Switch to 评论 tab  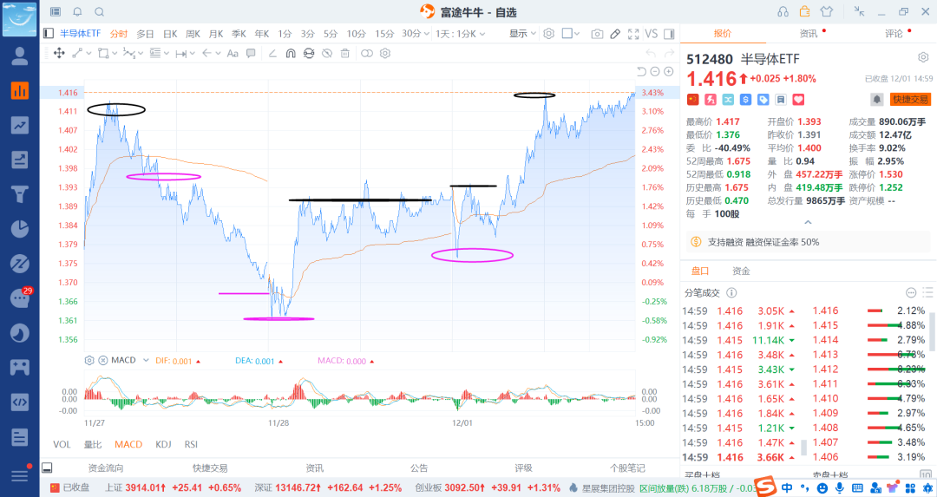coord(894,34)
